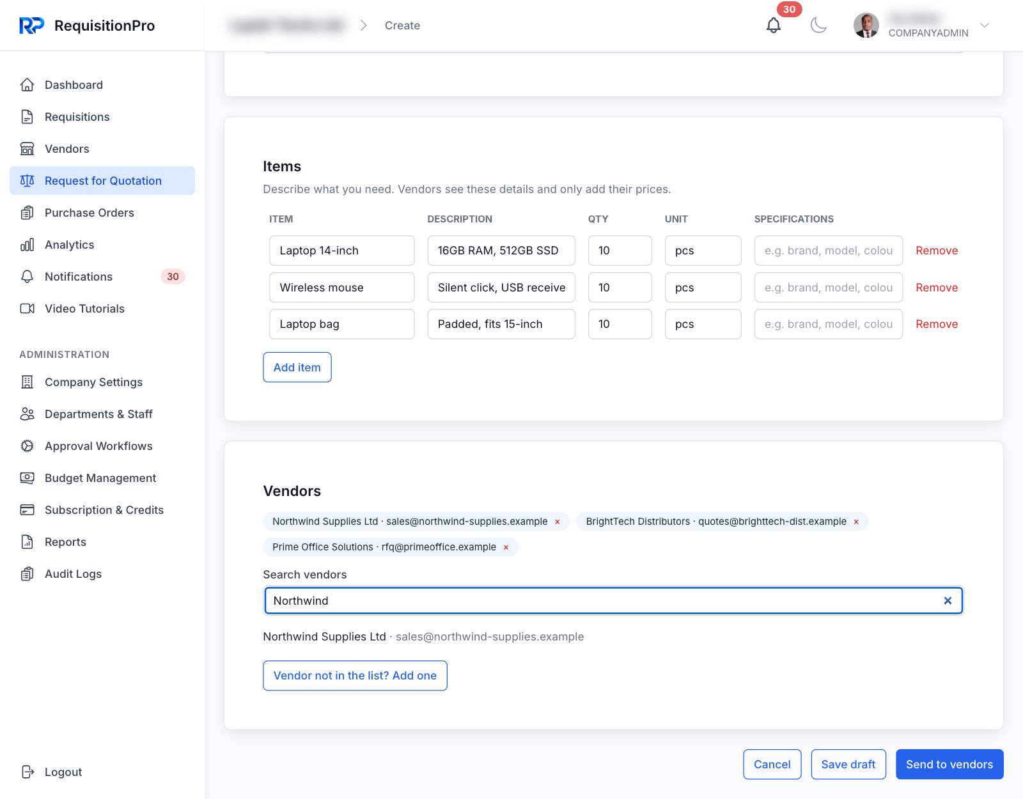Expand the user account dropdown chevron
Image resolution: width=1023 pixels, height=799 pixels.
coord(985,26)
